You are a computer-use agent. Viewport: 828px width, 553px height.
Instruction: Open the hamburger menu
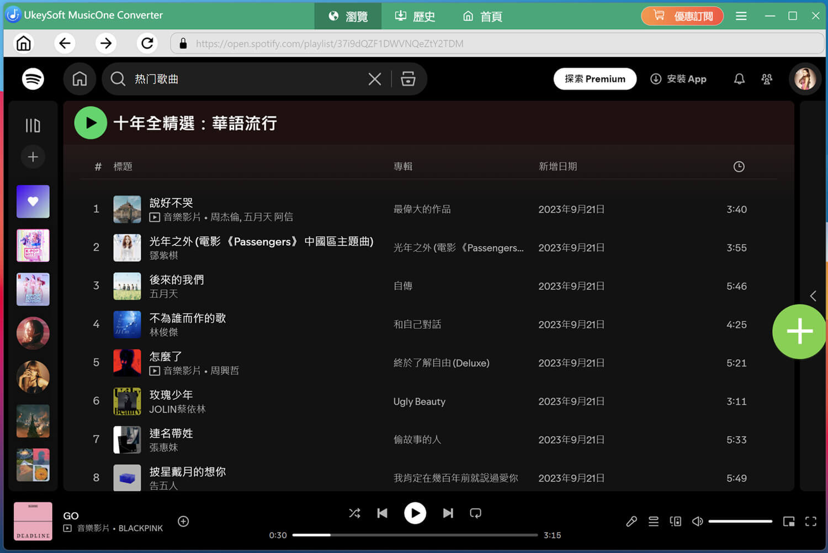741,16
